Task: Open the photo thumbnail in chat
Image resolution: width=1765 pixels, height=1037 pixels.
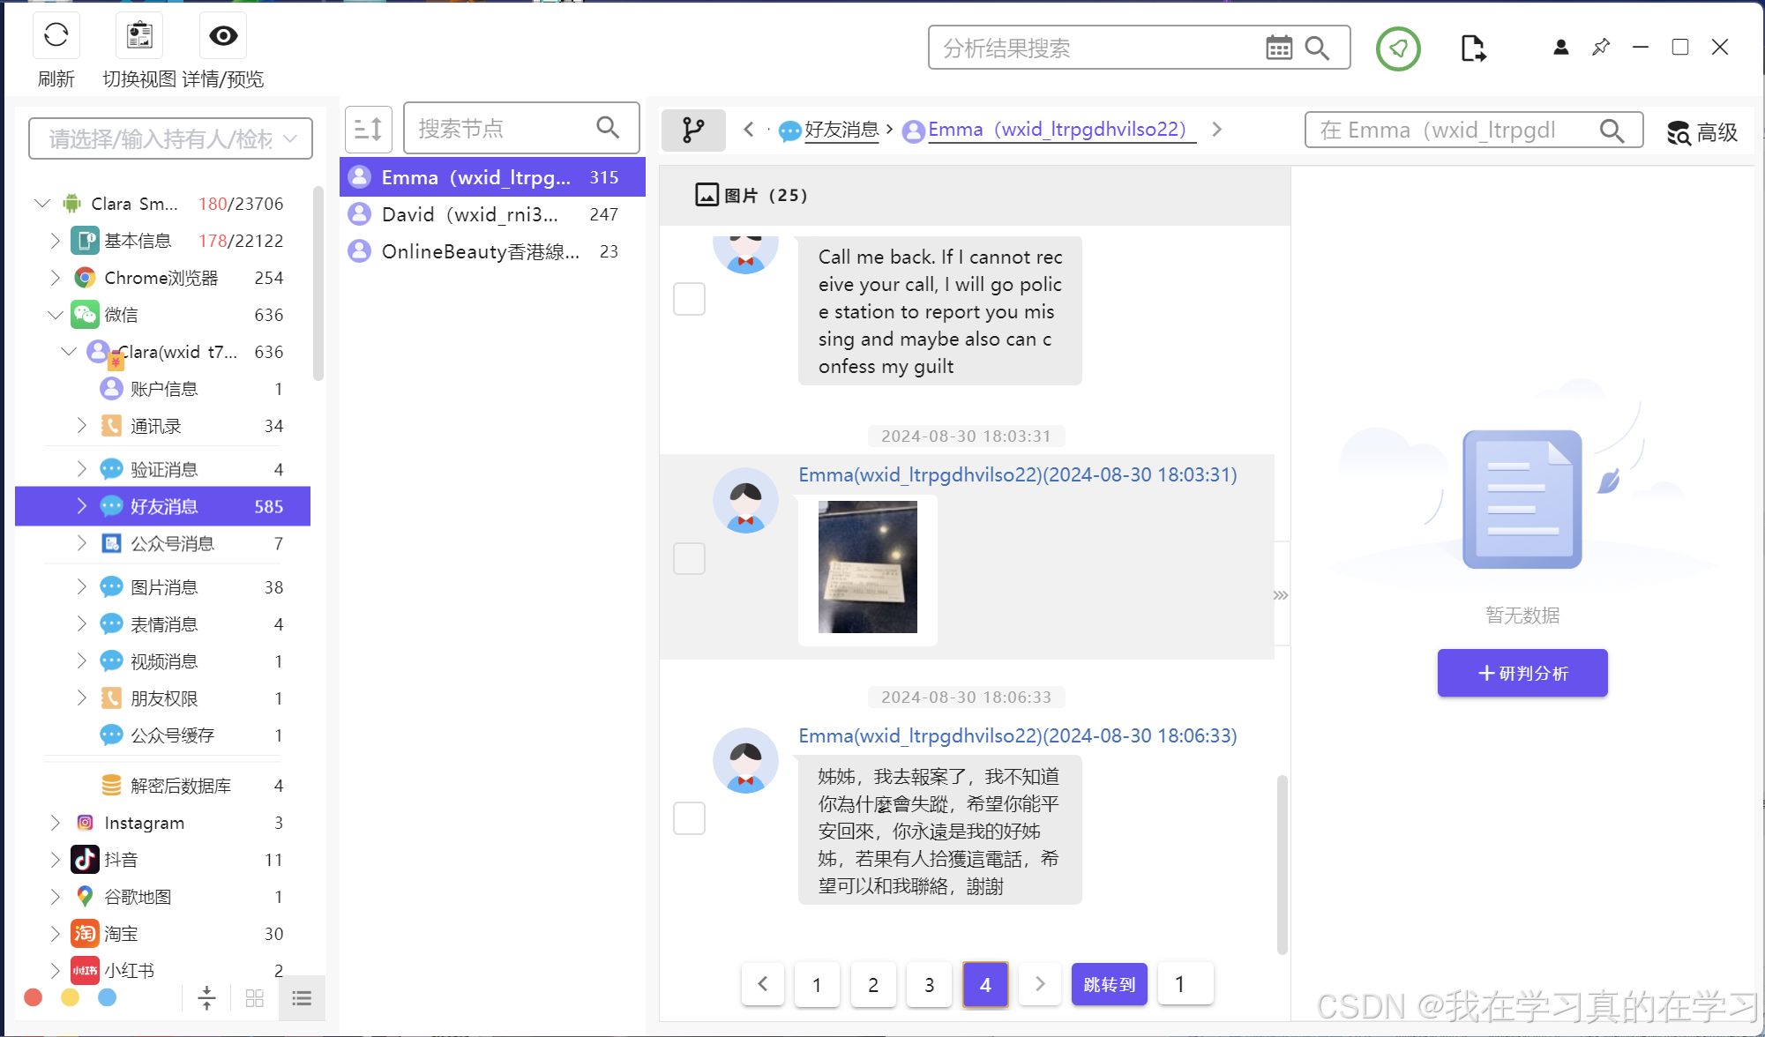Action: point(867,567)
